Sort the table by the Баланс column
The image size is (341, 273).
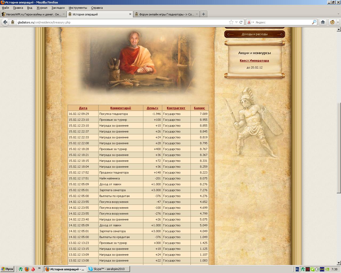pyautogui.click(x=199, y=108)
